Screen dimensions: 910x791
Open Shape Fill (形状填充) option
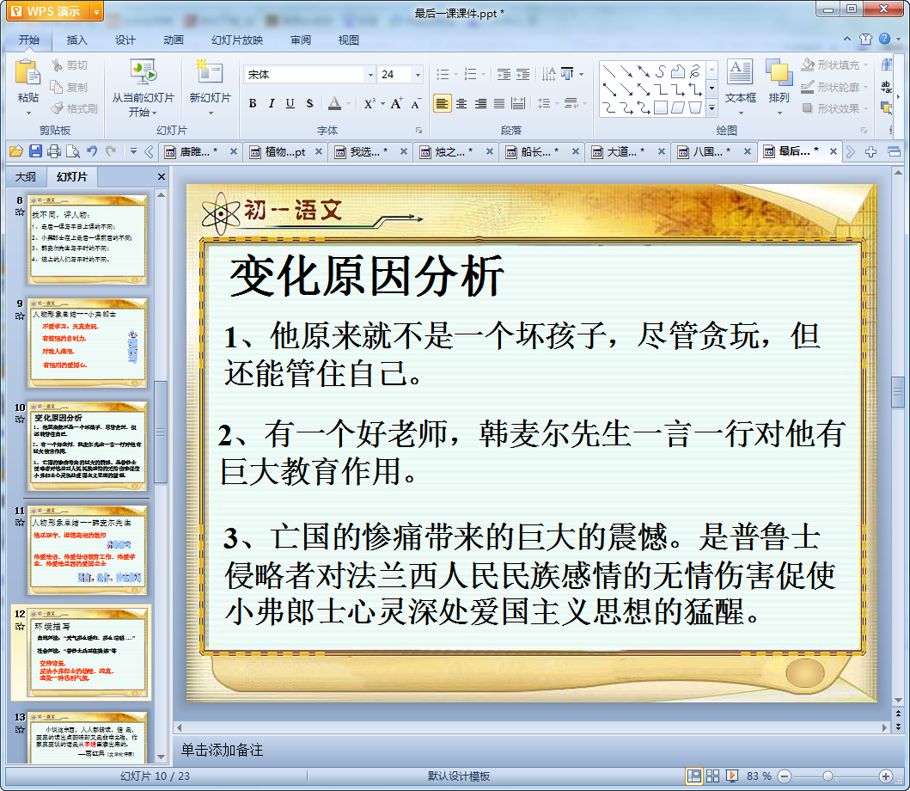[834, 65]
